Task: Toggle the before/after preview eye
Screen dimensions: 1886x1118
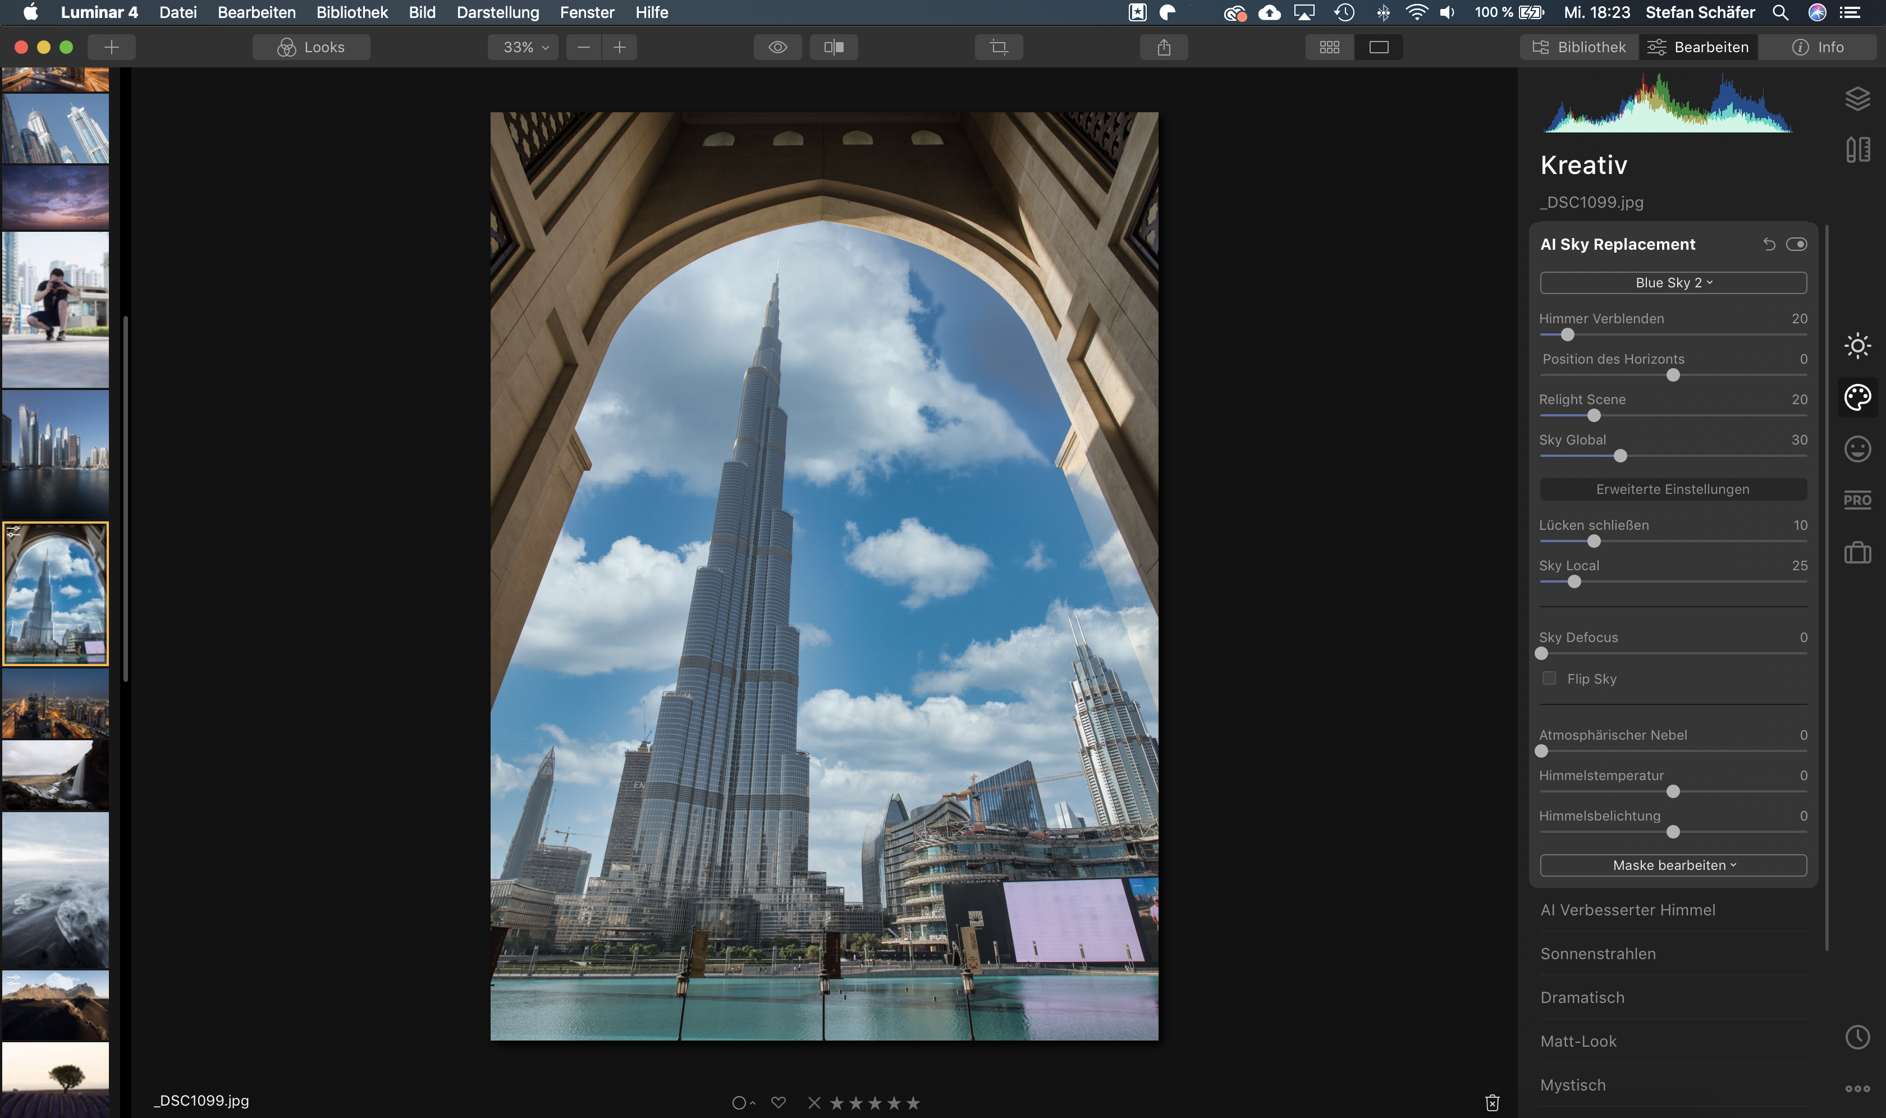Action: tap(777, 47)
